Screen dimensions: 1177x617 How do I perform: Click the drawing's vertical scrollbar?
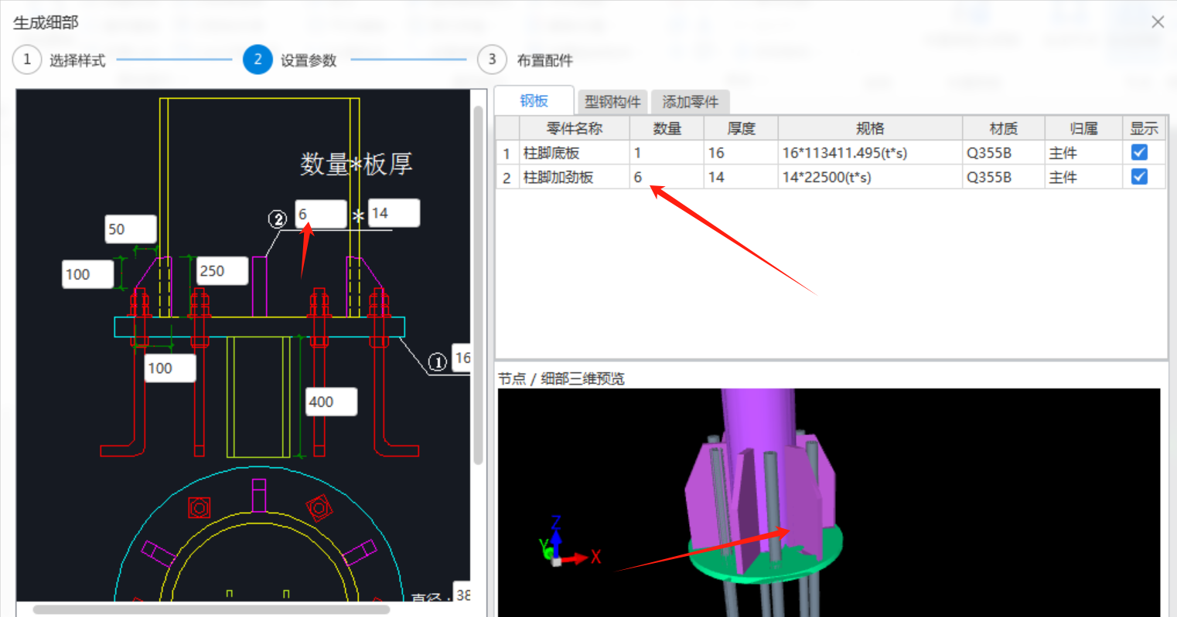click(479, 286)
